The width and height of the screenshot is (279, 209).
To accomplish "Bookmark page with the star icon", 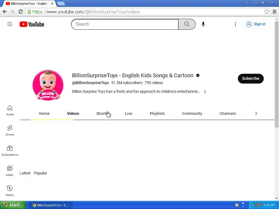I will [266, 12].
